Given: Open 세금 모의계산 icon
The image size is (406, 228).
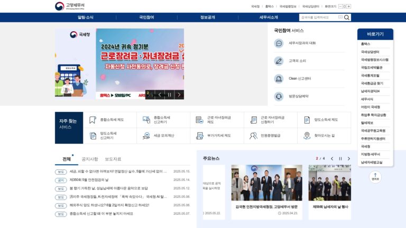Looking at the screenshot, I should [x=146, y=136].
